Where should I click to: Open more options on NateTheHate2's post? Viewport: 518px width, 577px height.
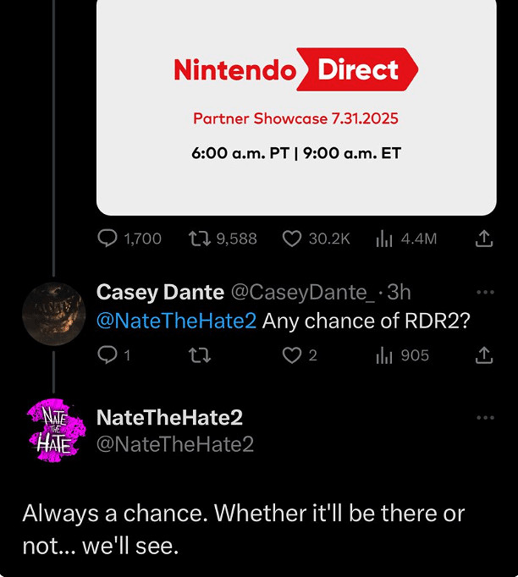click(484, 418)
